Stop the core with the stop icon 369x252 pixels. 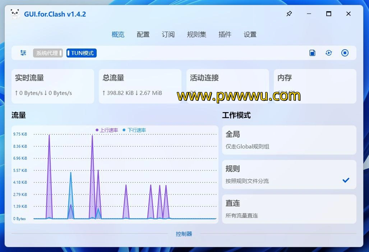(345, 53)
